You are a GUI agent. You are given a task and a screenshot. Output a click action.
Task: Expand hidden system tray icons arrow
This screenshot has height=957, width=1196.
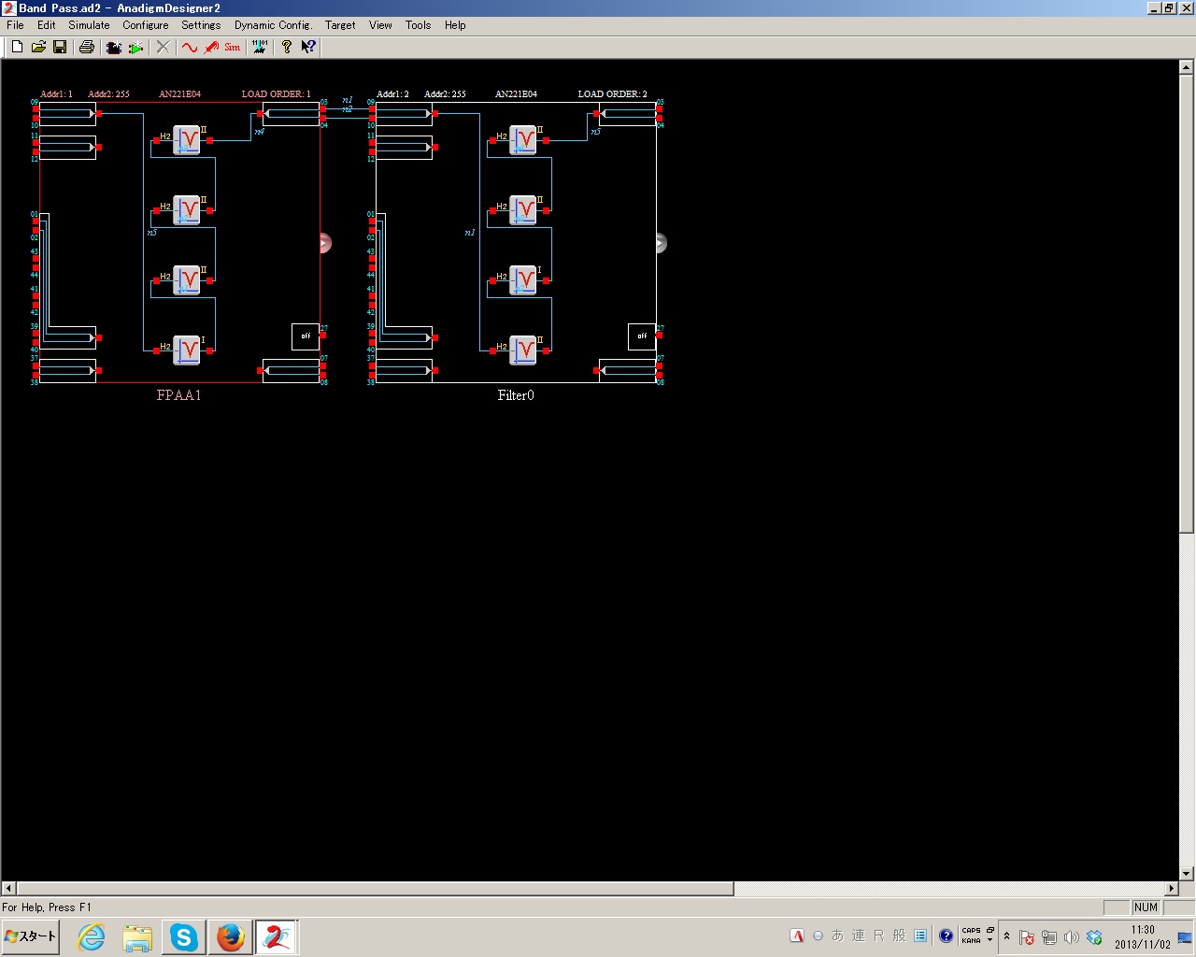tap(1006, 936)
